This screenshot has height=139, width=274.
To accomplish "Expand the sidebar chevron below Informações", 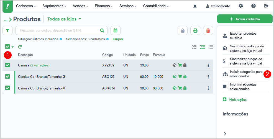I will tap(225, 133).
